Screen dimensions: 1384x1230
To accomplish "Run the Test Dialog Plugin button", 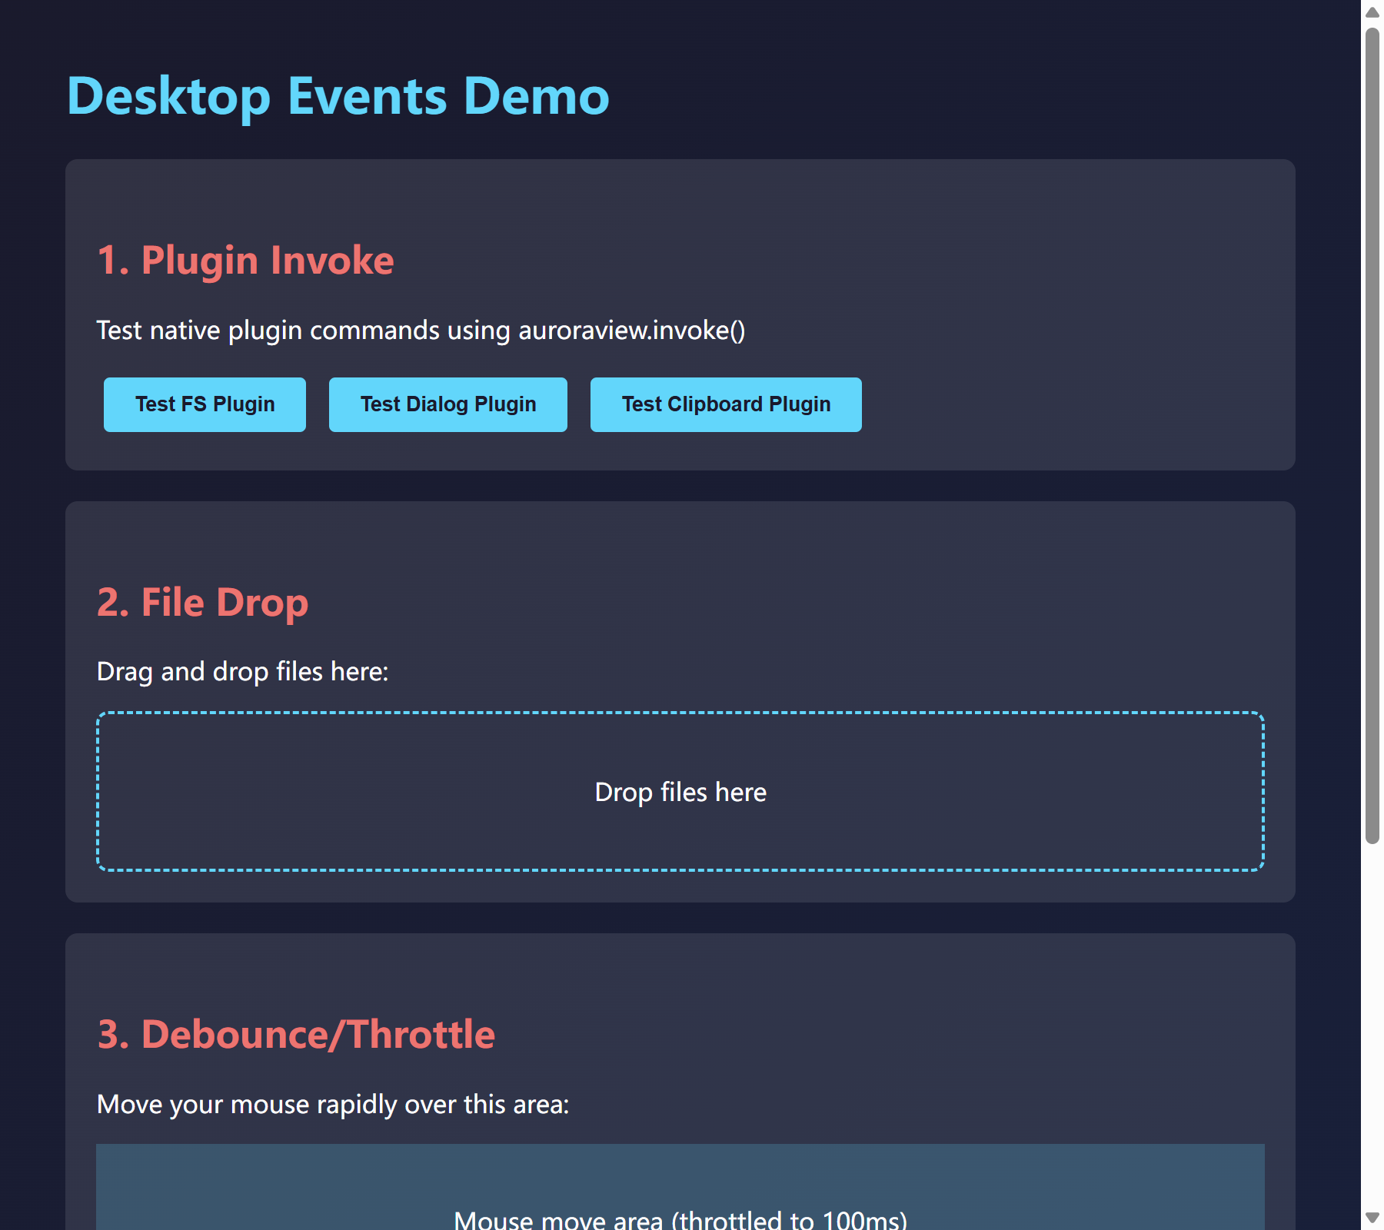I will 448,404.
